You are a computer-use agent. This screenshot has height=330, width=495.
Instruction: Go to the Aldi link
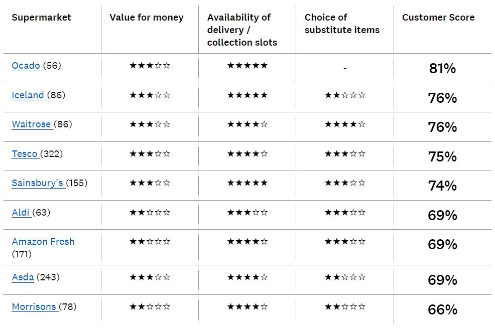point(21,213)
